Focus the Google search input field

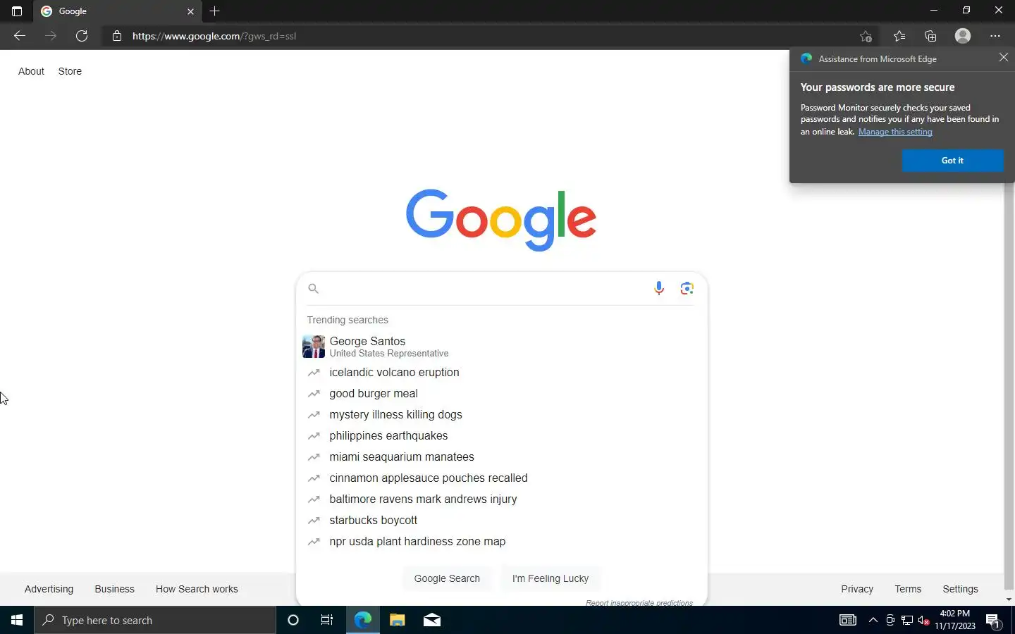(x=486, y=288)
